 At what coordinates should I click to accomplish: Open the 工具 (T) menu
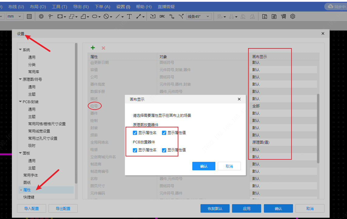tap(59, 7)
